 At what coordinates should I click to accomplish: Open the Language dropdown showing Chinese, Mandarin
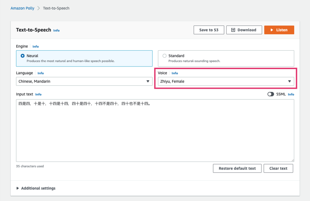tap(84, 81)
